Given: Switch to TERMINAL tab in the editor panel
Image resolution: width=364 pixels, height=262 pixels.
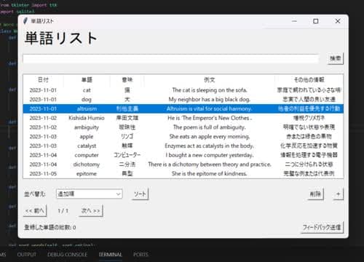Looking at the screenshot, I should pyautogui.click(x=110, y=255).
